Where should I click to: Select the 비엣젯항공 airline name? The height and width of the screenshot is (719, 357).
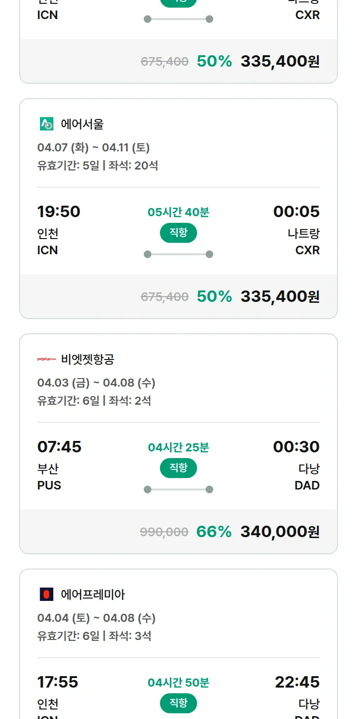point(88,359)
